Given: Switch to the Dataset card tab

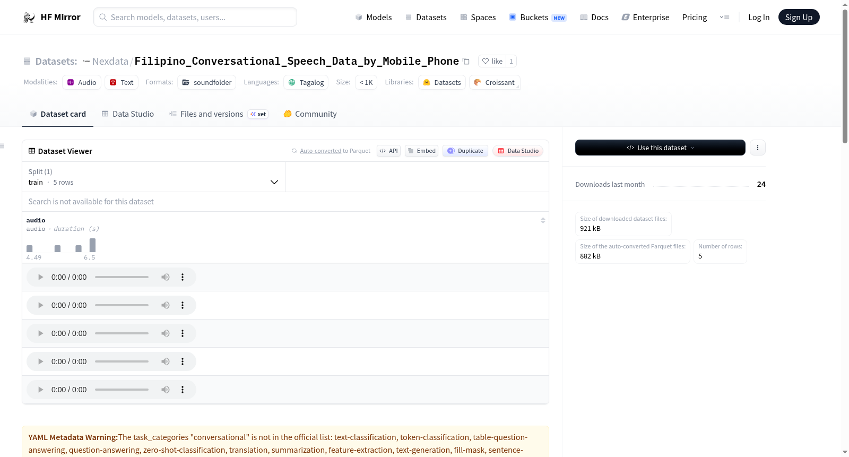Looking at the screenshot, I should pos(58,114).
